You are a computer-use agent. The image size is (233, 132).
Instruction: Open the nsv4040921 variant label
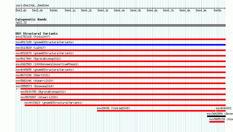224,108
